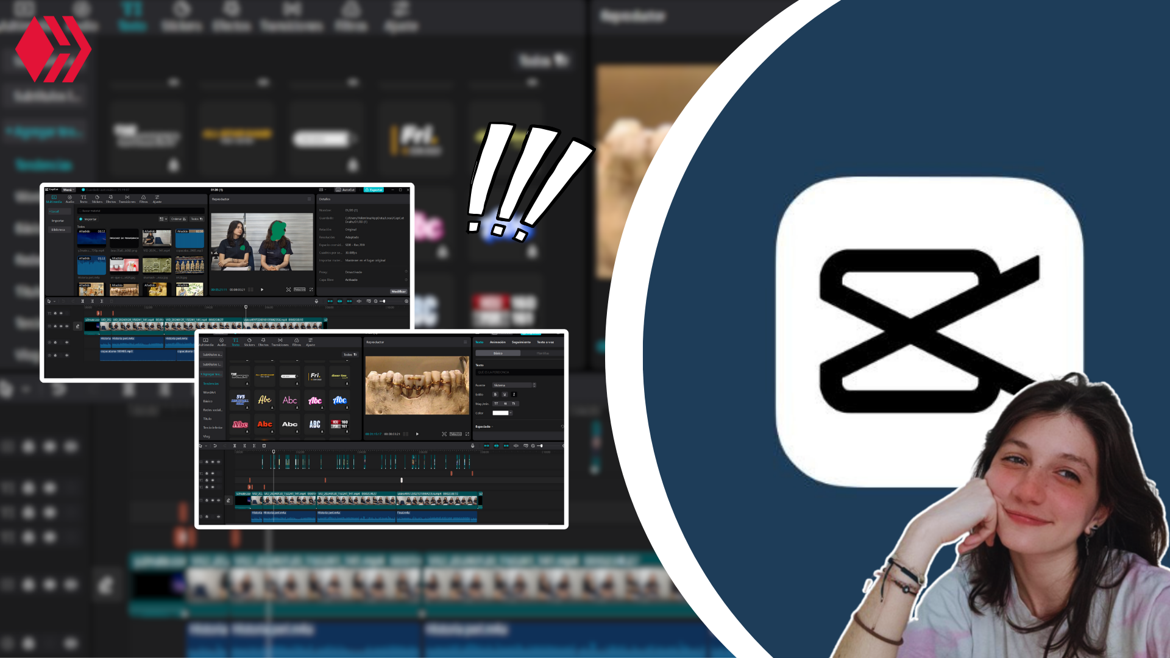This screenshot has width=1170, height=658.
Task: Select WordArt category in text sidebar
Action: (209, 392)
